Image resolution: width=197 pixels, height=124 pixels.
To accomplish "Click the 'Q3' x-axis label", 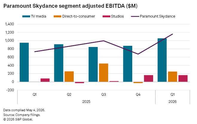I will pos(104,95).
